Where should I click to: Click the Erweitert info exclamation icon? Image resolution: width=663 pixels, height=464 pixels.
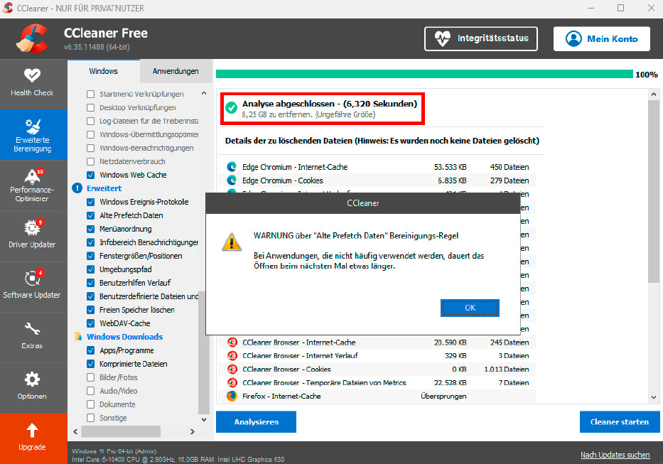(77, 188)
